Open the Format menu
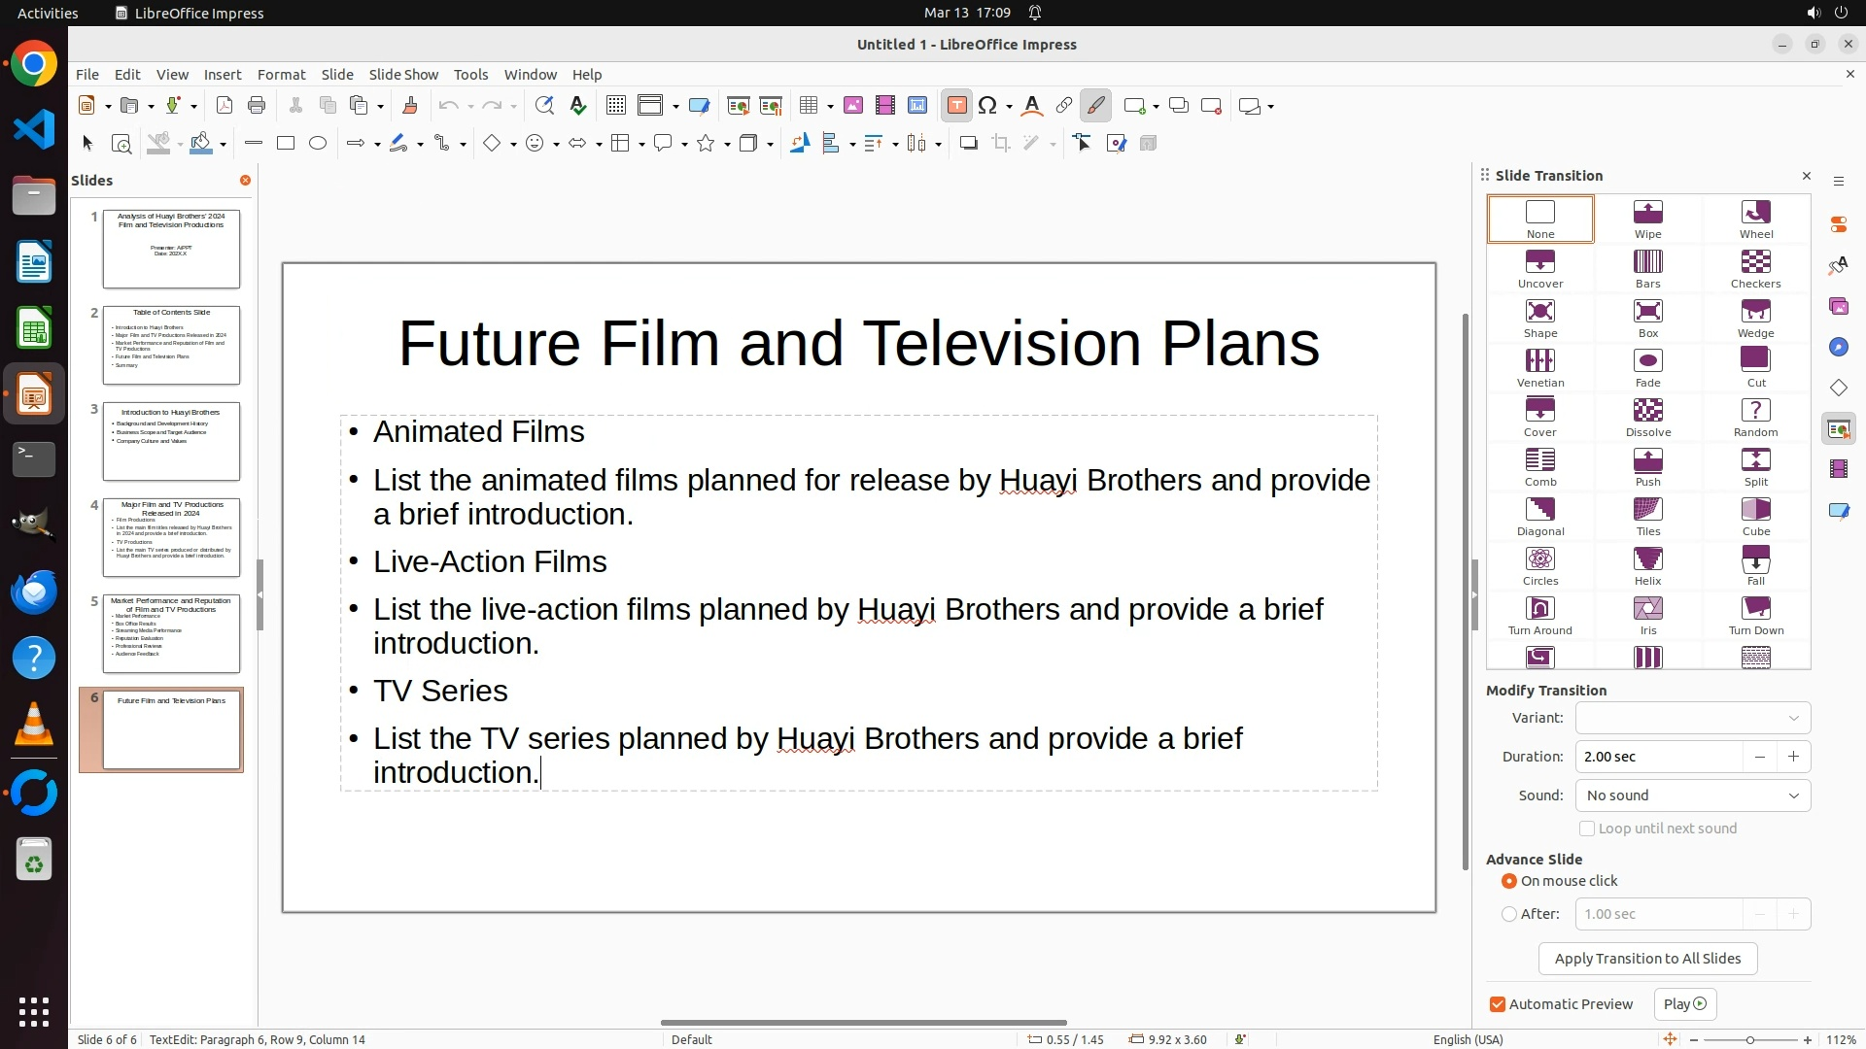The width and height of the screenshot is (1866, 1049). (281, 75)
